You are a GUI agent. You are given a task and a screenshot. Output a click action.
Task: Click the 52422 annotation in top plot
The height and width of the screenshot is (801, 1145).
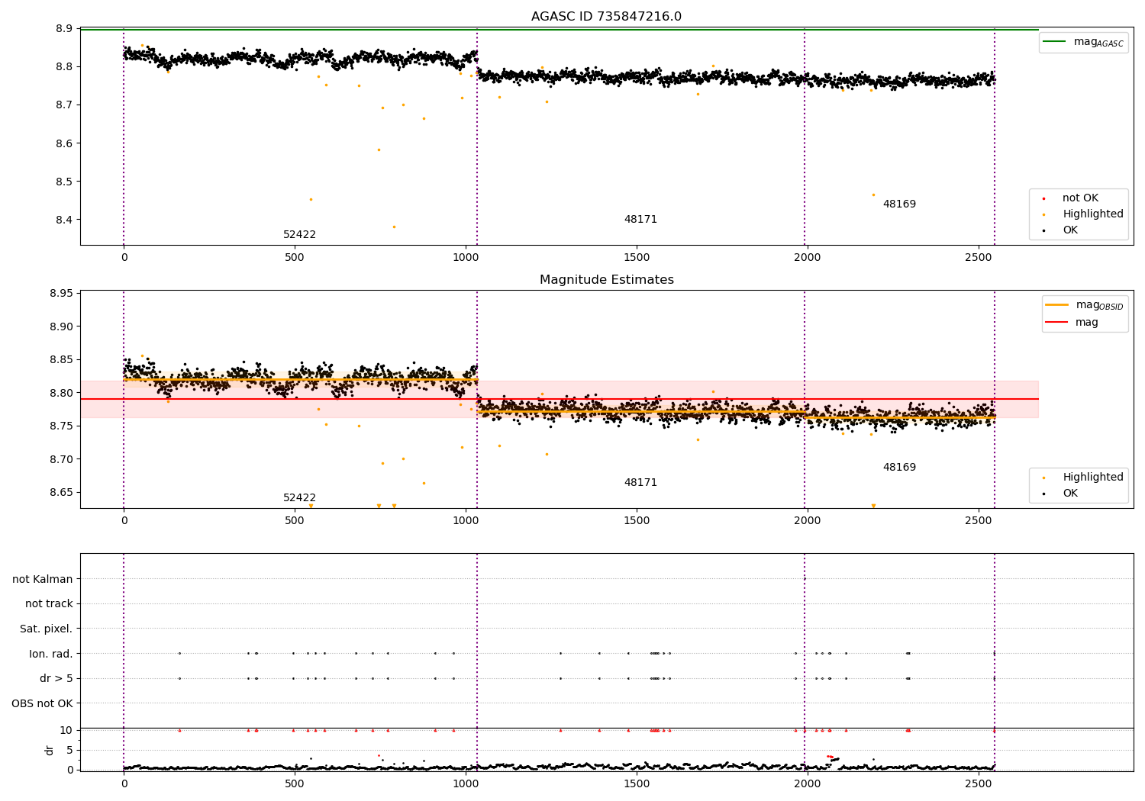click(299, 235)
